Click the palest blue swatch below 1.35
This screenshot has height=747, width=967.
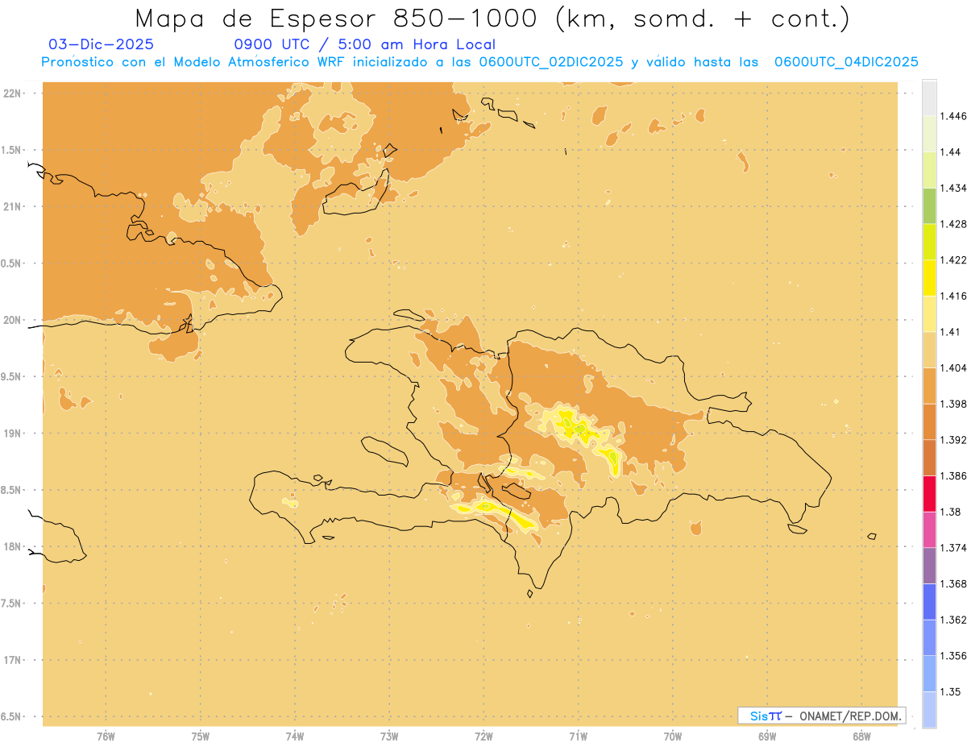pyautogui.click(x=929, y=709)
